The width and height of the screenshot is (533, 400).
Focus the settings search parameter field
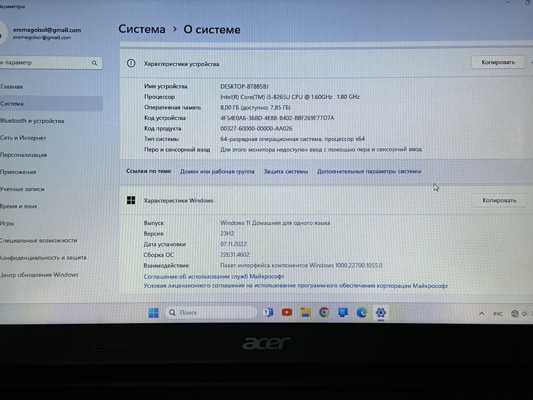[50, 63]
